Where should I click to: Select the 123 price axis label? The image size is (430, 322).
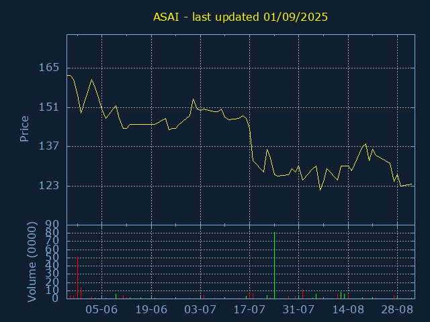(x=49, y=186)
